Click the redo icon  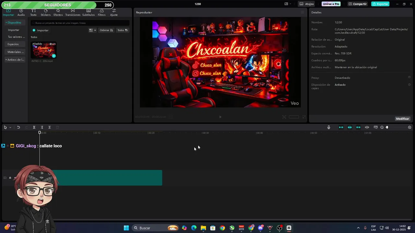pos(26,127)
